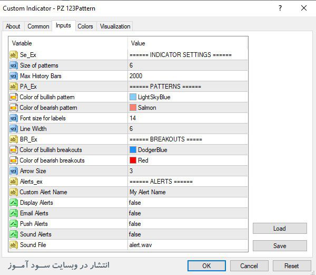Image resolution: width=316 pixels, height=275 pixels.
Task: Select the PATTERNS separator value
Action: (165, 87)
